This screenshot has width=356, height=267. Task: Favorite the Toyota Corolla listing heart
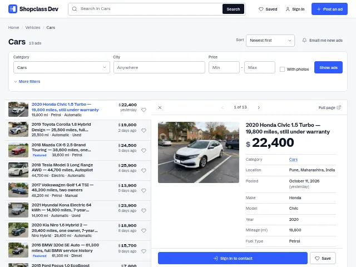tap(144, 131)
